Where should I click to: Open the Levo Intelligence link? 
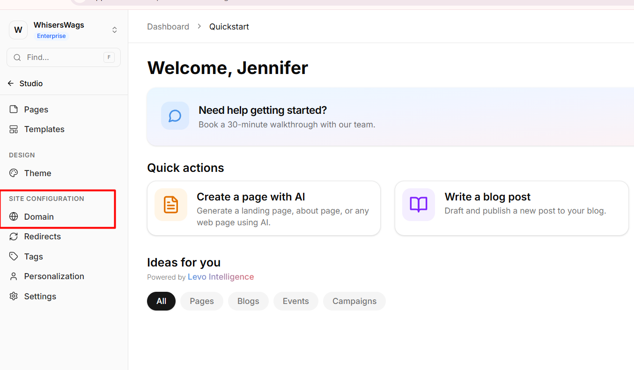(221, 277)
